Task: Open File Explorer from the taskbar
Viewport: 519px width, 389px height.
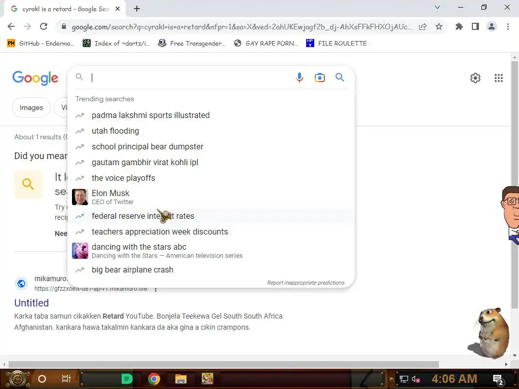Action: point(181,379)
